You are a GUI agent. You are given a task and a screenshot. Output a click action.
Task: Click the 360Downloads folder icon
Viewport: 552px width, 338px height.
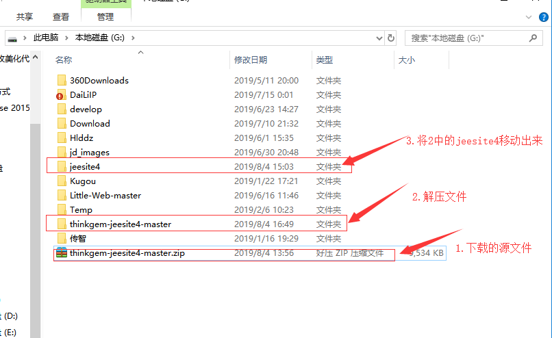click(62, 80)
